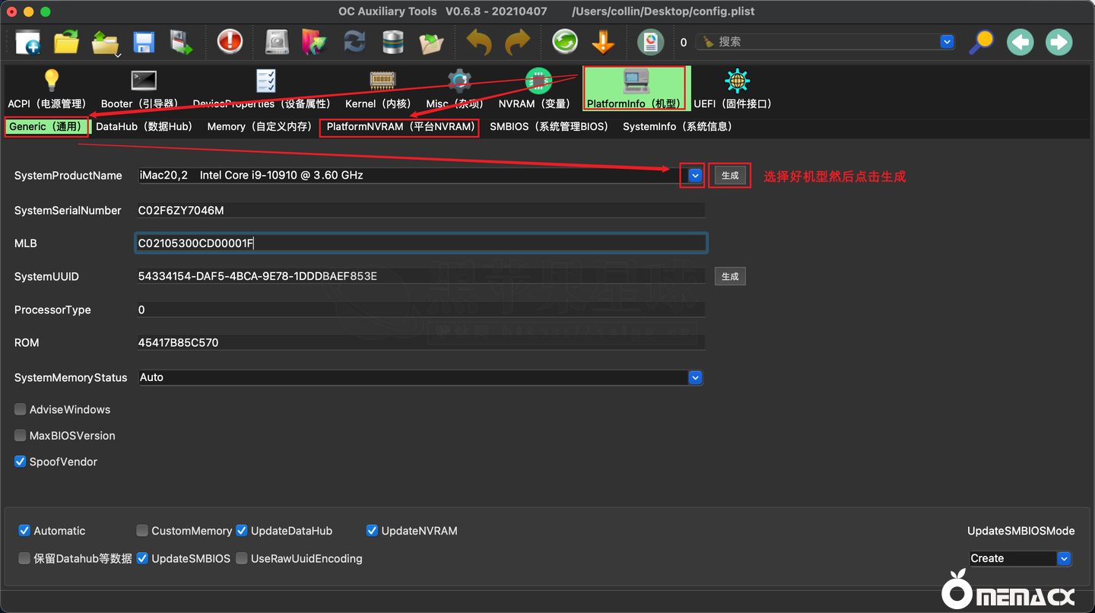Click the orange download arrow icon
The height and width of the screenshot is (613, 1095).
603,42
